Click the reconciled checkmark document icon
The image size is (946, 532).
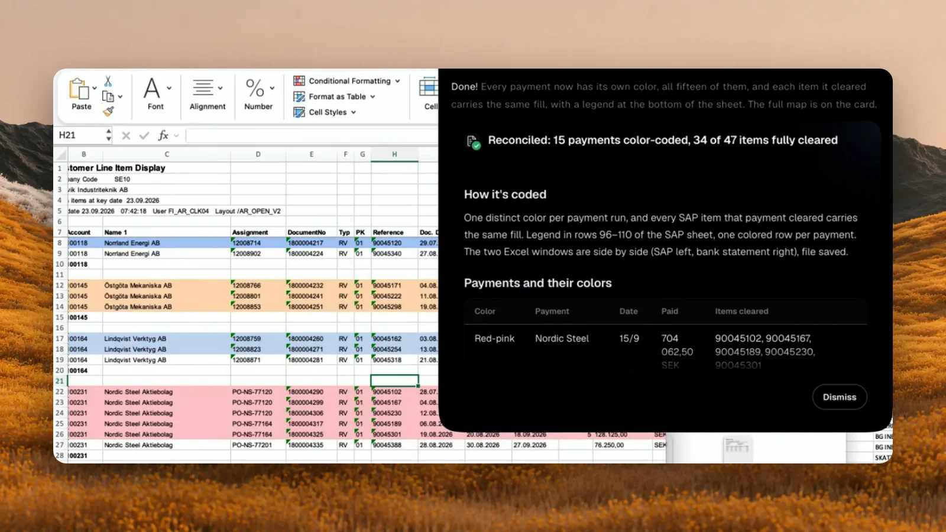click(x=473, y=142)
